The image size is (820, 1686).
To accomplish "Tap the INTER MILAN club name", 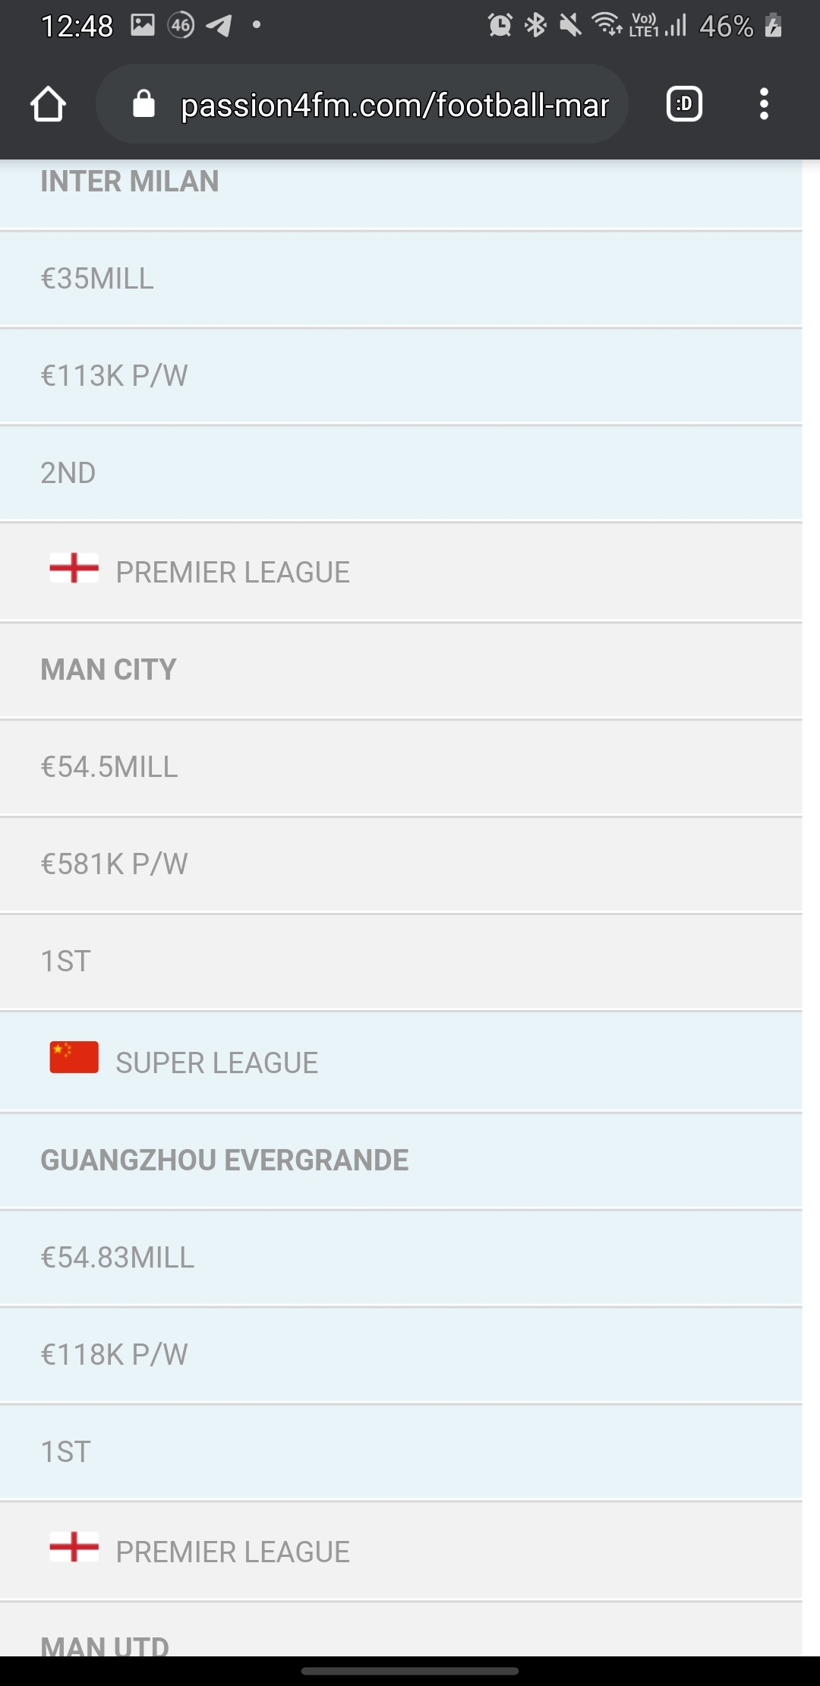I will click(130, 182).
